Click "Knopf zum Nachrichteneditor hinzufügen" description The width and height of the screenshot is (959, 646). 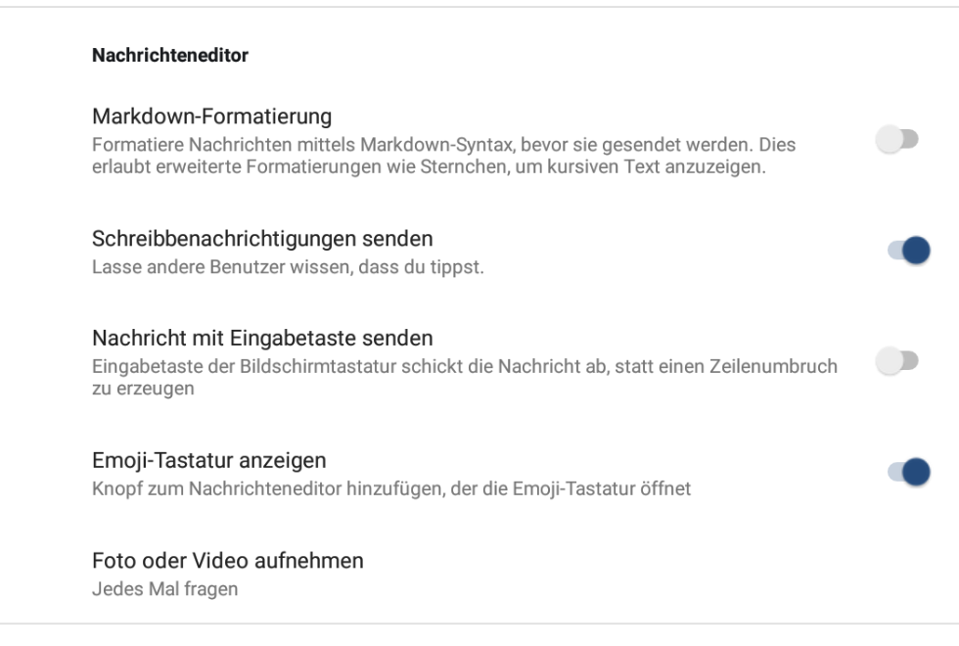[x=391, y=487]
